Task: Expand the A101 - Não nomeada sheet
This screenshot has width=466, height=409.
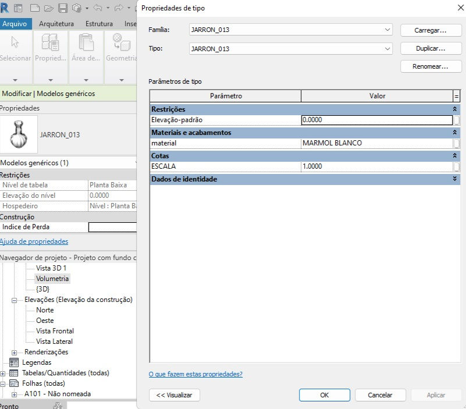Action: pos(15,394)
